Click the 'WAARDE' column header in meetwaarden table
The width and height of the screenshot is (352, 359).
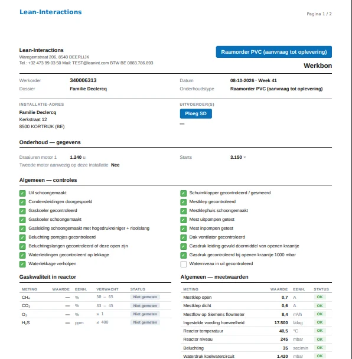(279, 289)
